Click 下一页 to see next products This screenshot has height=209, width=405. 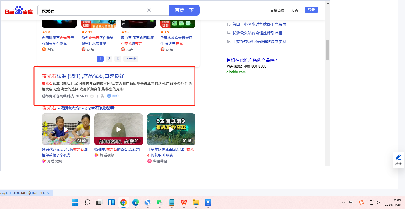coord(131,59)
